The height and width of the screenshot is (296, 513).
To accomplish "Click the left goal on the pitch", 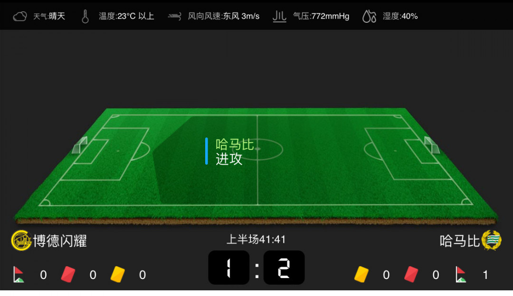I will 79,145.
